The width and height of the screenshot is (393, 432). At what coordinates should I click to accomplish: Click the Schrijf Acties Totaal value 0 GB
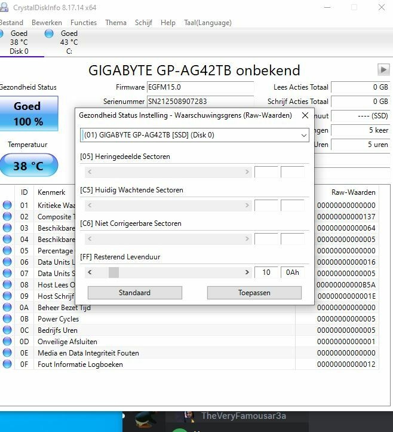(361, 102)
